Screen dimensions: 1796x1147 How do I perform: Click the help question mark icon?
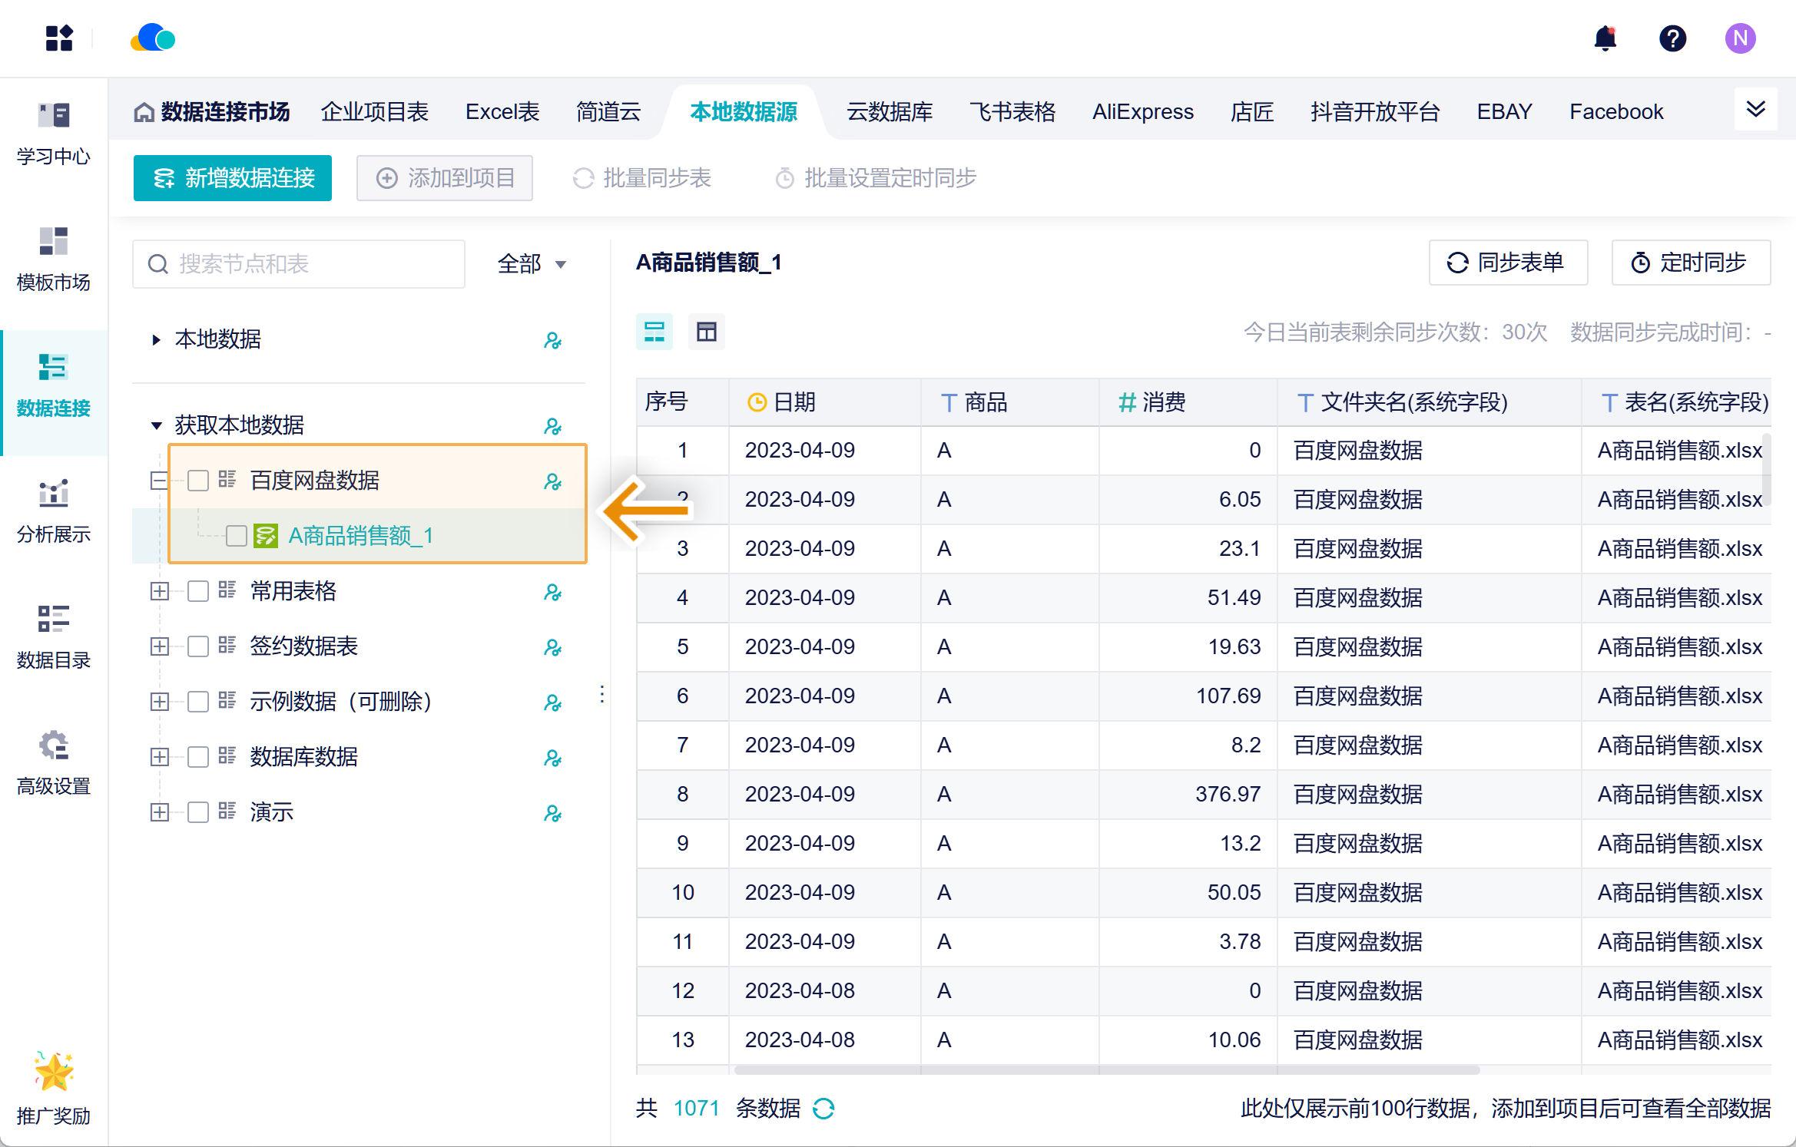click(x=1672, y=38)
